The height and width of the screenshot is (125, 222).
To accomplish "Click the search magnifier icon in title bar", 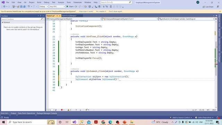I will tap(130, 2).
